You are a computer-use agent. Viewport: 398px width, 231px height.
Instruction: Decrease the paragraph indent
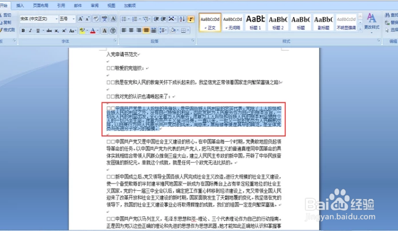point(156,19)
